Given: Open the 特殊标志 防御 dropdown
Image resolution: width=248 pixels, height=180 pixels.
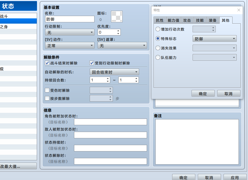Looking at the screenshot, I should coord(215,39).
